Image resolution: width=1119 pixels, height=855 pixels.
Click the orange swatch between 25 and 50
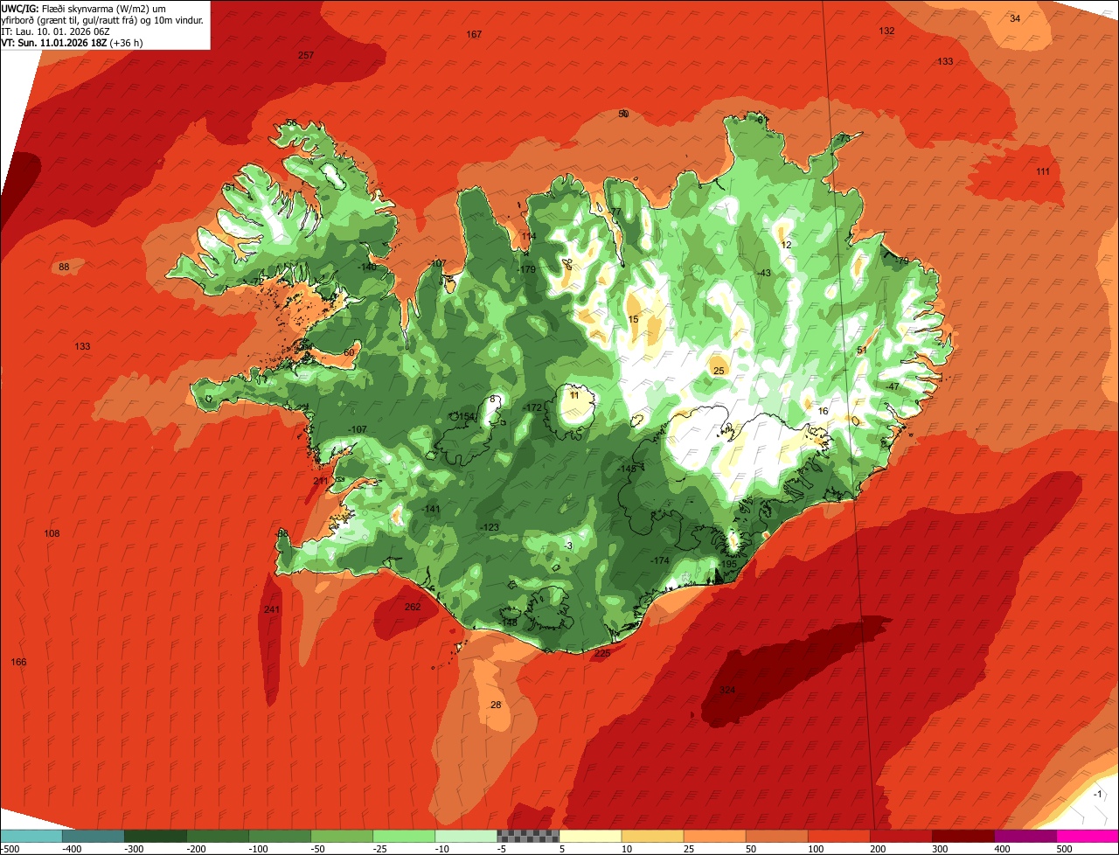(x=714, y=836)
